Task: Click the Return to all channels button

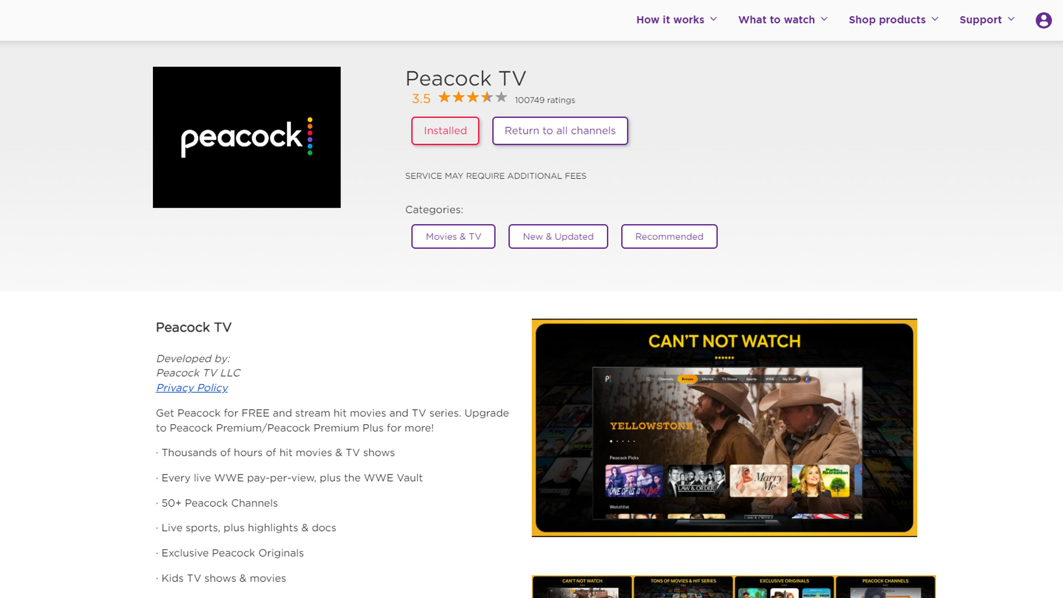Action: pos(559,130)
